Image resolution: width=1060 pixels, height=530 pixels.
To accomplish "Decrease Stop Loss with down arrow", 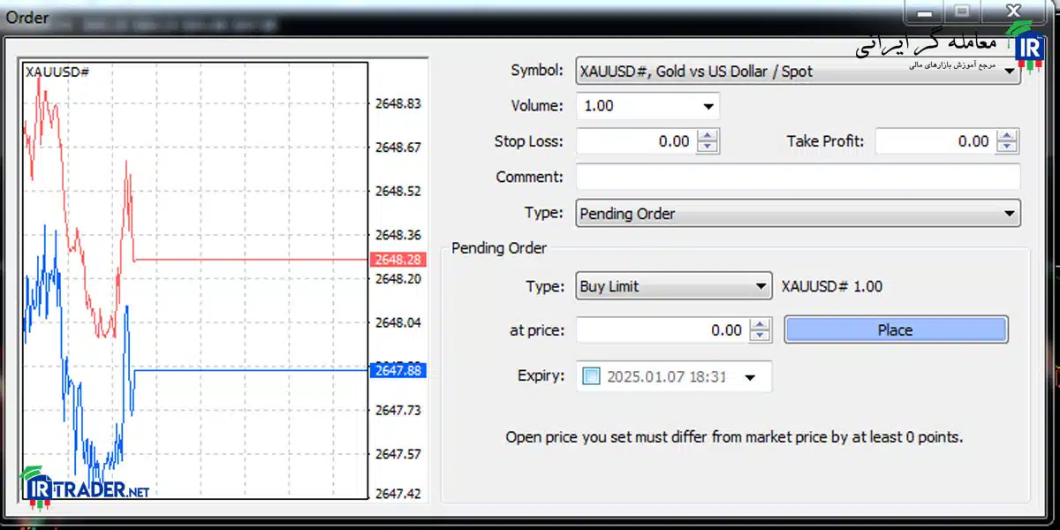I will coord(708,148).
